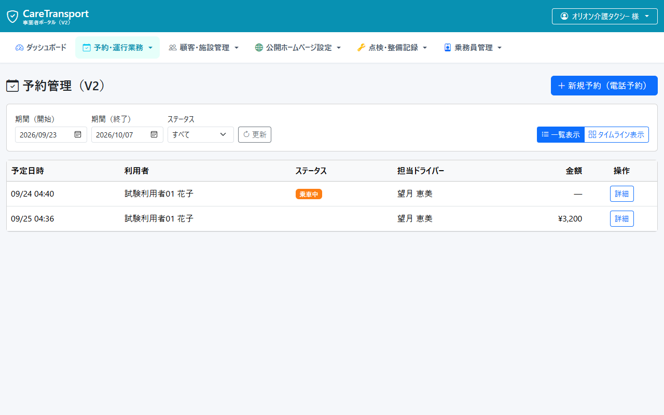
Task: Expand the 公開ホームページ設定 menu
Action: tap(298, 48)
